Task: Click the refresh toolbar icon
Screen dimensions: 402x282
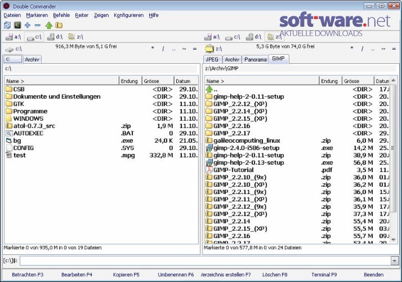Action: point(7,25)
